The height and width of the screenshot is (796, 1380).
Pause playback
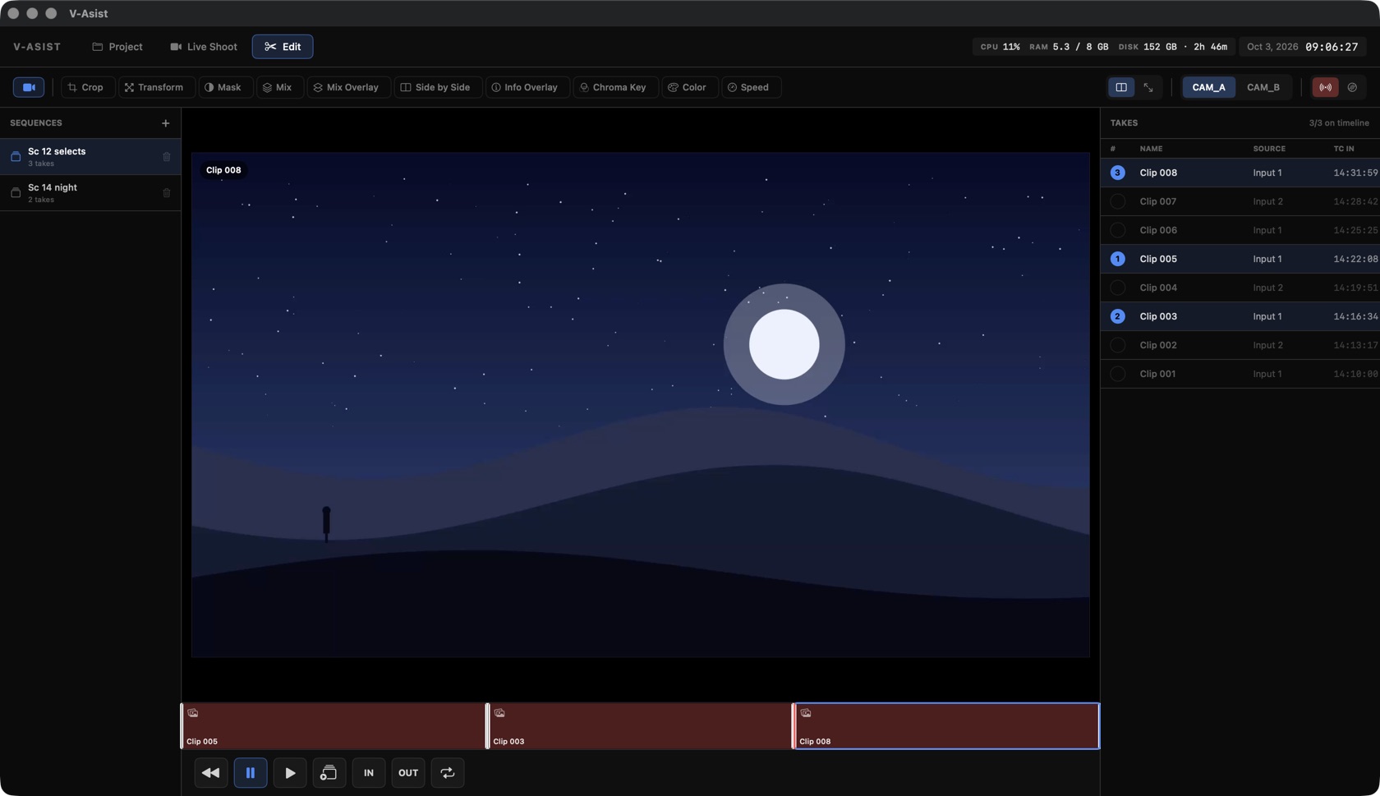251,773
